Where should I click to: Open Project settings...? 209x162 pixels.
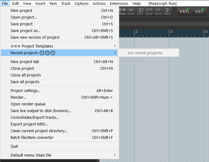point(59,90)
